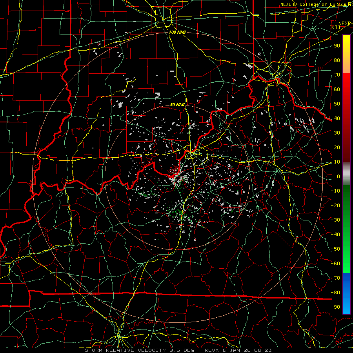The width and height of the screenshot is (353, 353).
Task: Select the positive 40 scale value
Action: coord(337,118)
